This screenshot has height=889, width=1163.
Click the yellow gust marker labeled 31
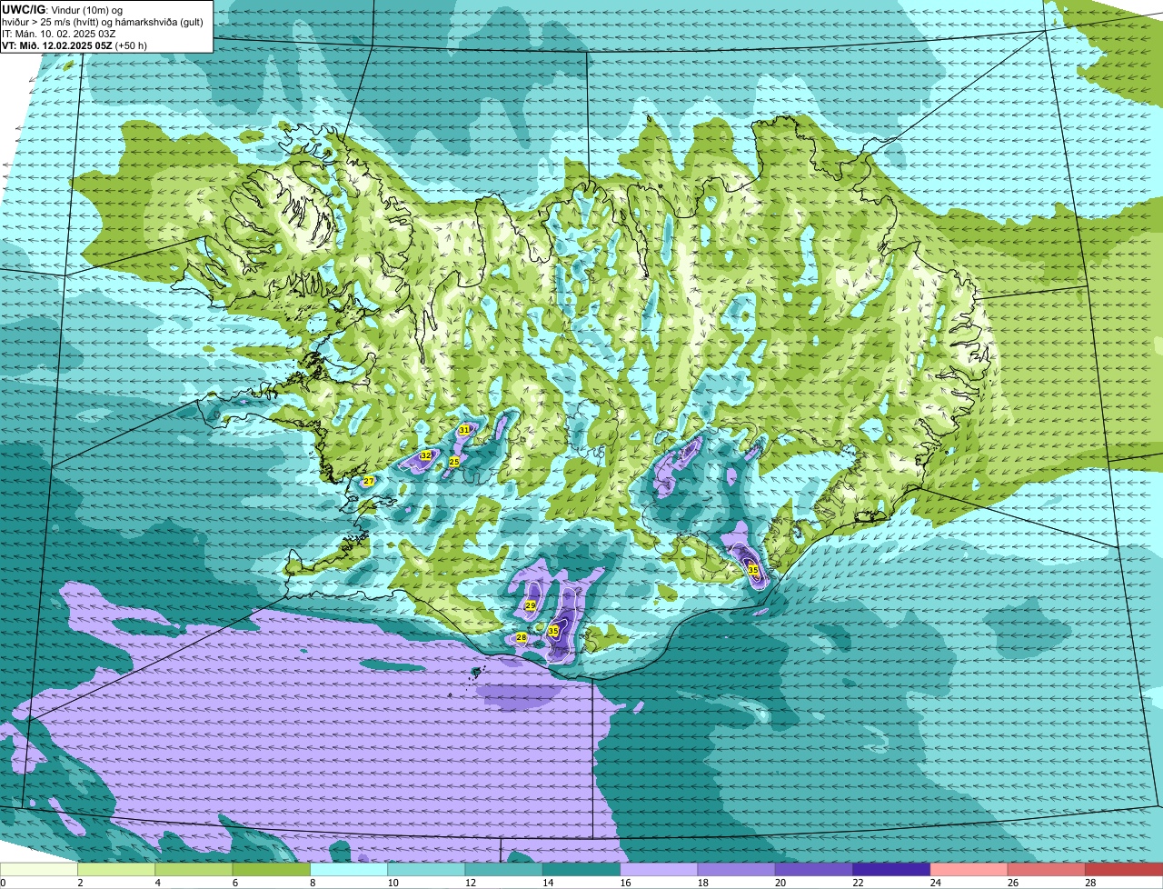[464, 429]
